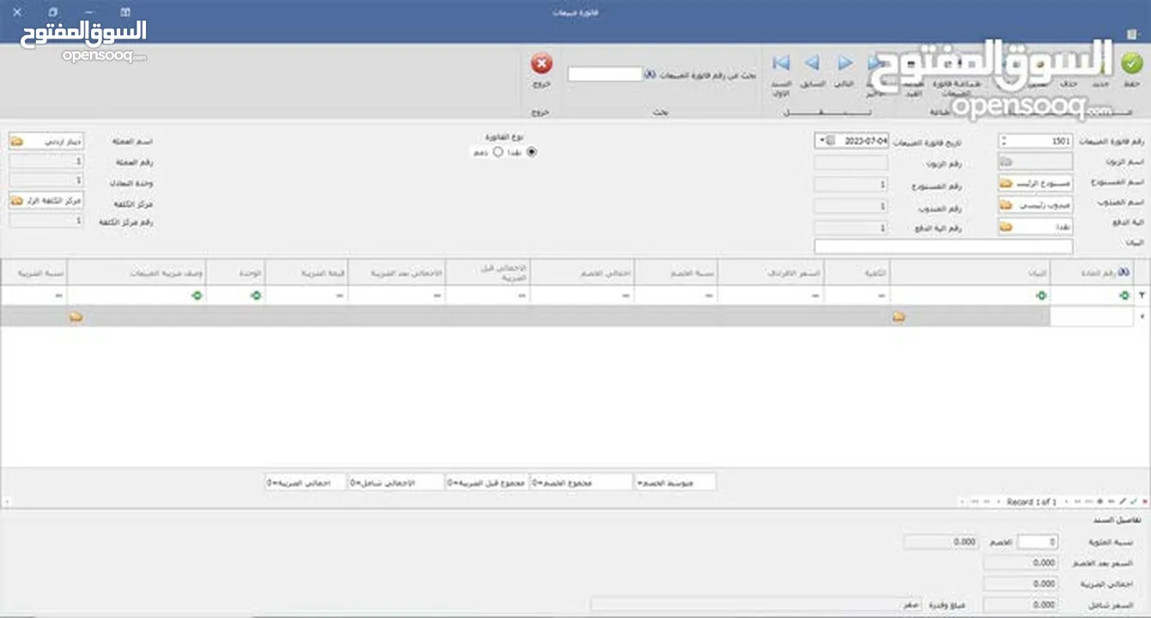Screen dimensions: 1151x618
Task: Click new row item number cell
Action: click(x=1091, y=317)
